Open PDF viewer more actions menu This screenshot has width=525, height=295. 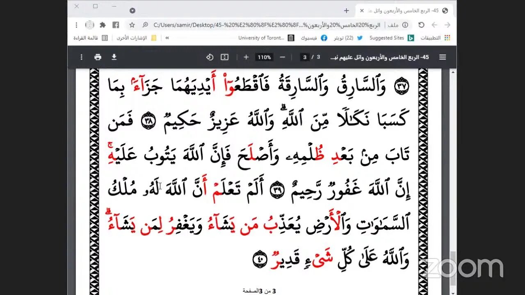click(81, 57)
